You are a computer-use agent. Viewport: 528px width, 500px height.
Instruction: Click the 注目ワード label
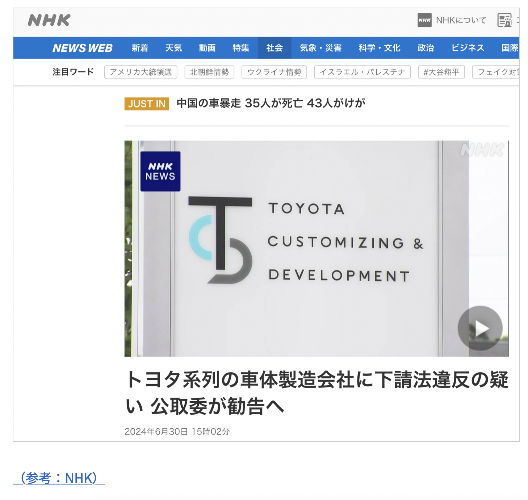click(73, 72)
